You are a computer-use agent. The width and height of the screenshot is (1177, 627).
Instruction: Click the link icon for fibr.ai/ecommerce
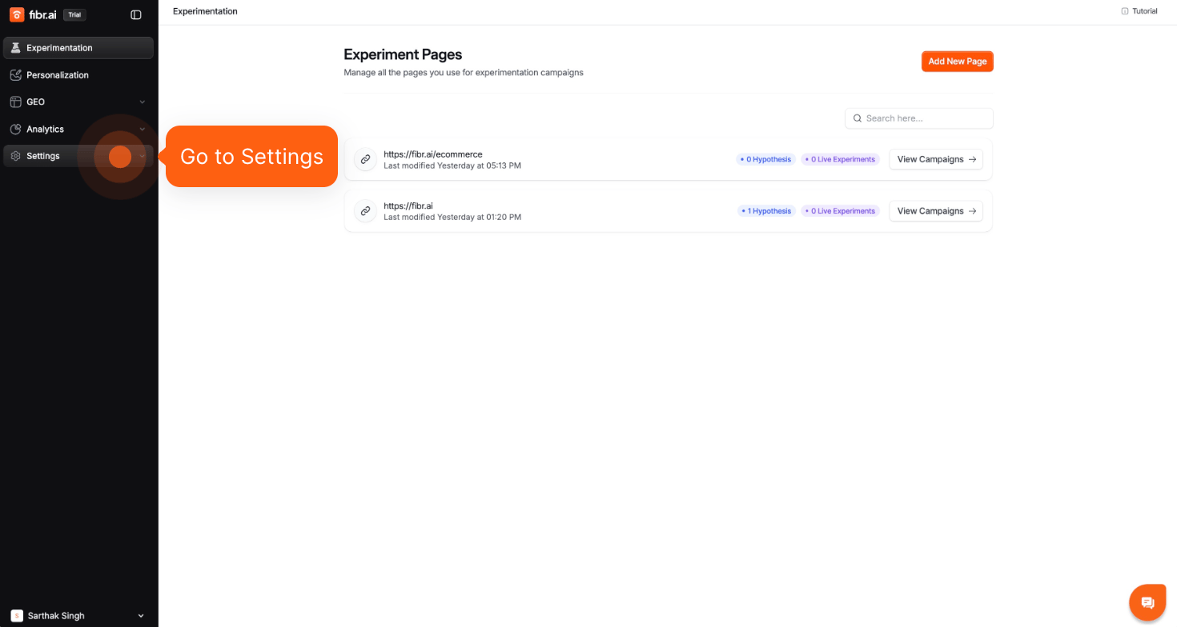click(365, 159)
